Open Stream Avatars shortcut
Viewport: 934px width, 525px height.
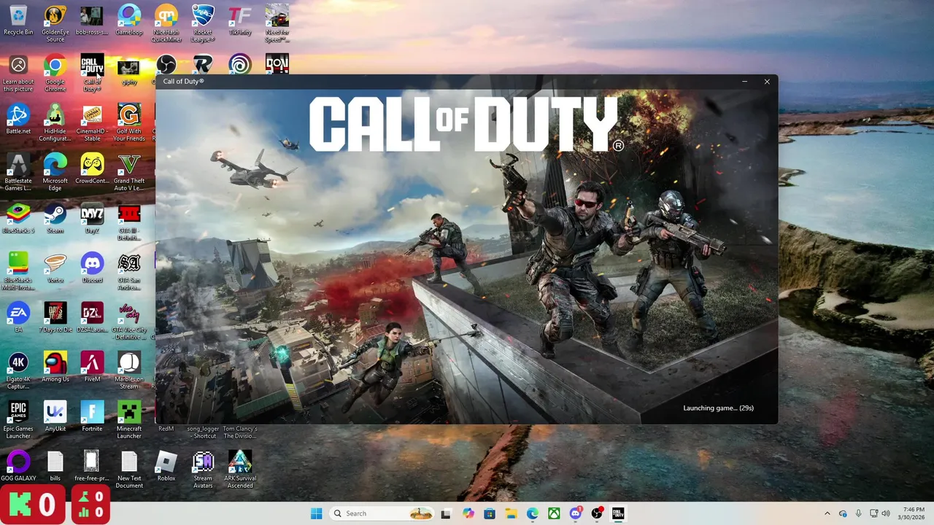[x=203, y=470]
